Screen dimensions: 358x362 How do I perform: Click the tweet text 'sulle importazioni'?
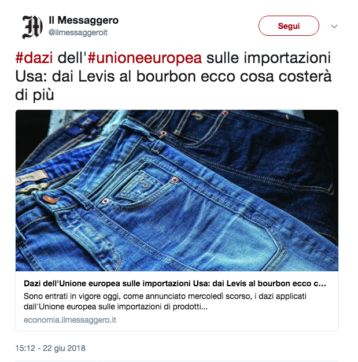click(x=268, y=58)
